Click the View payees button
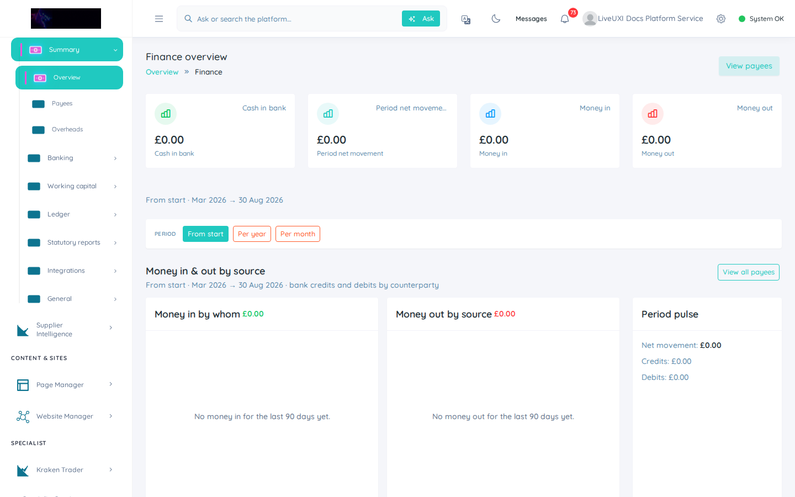 click(x=749, y=66)
